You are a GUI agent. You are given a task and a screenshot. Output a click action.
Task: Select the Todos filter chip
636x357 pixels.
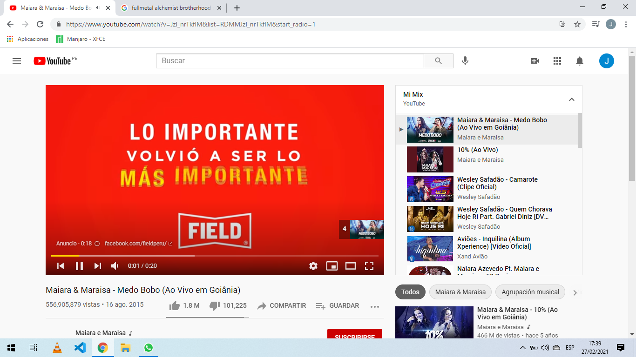pyautogui.click(x=410, y=292)
